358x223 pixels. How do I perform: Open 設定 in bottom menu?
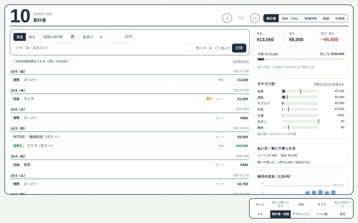coord(343,214)
